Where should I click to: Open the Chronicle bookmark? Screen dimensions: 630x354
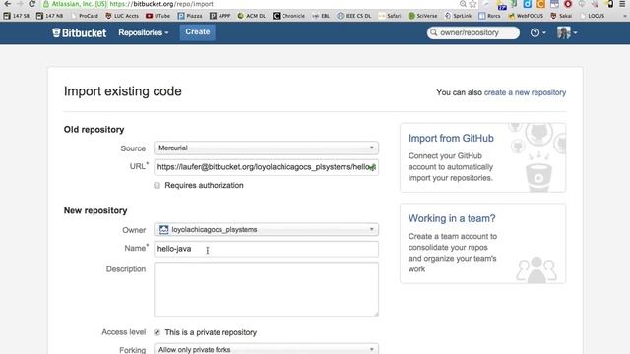[288, 16]
